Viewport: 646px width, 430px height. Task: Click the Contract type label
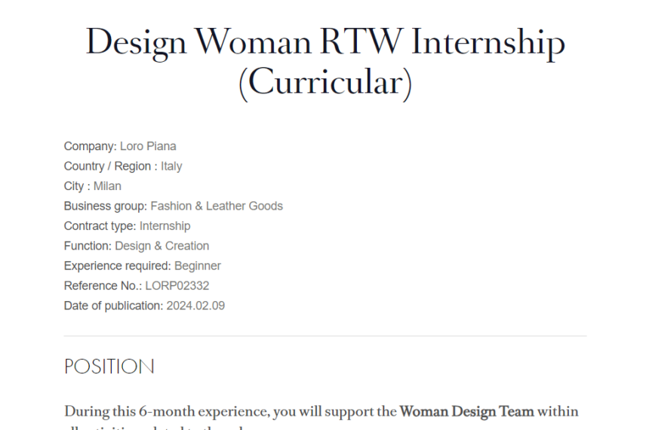[100, 226]
